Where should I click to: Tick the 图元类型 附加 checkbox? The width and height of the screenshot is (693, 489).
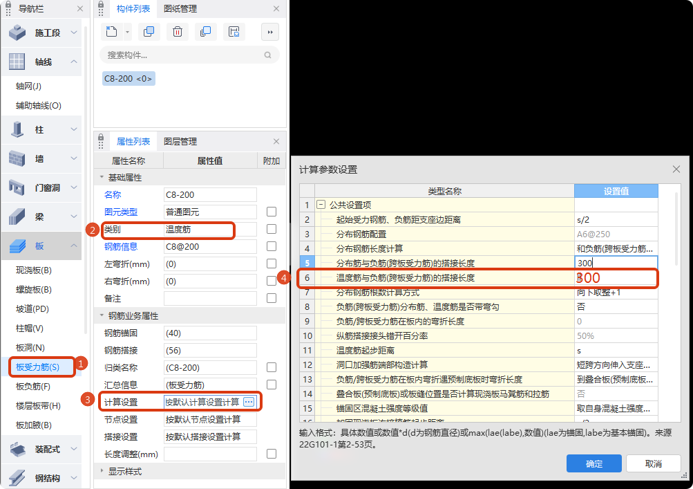click(272, 212)
